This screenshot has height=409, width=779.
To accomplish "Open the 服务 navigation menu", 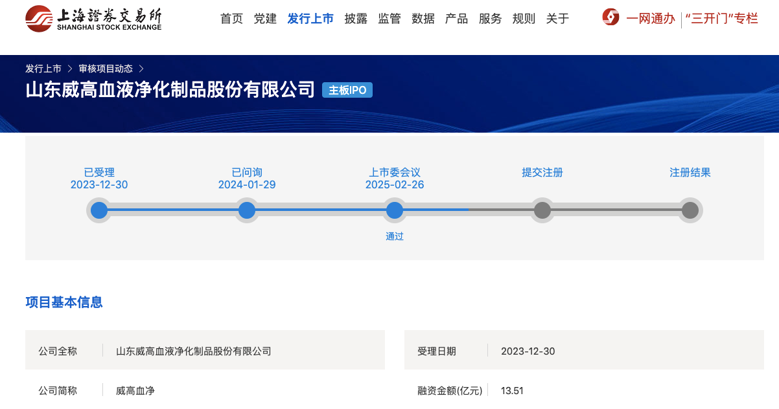I will coord(490,19).
